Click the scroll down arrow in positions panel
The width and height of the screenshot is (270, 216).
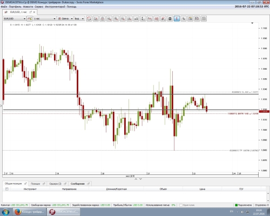(x=268, y=200)
